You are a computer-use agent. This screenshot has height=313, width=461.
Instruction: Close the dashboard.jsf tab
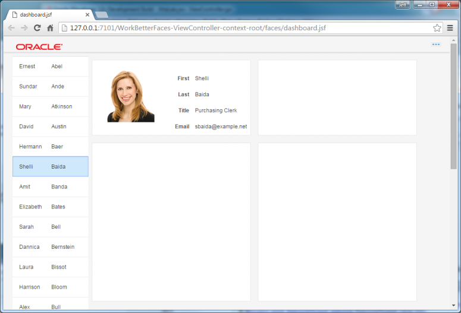[87, 15]
